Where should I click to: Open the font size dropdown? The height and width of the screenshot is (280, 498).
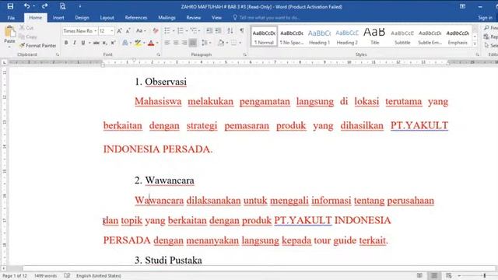112,31
